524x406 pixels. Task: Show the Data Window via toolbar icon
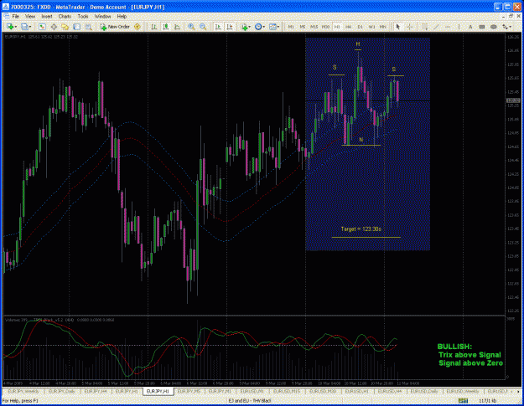[54, 27]
